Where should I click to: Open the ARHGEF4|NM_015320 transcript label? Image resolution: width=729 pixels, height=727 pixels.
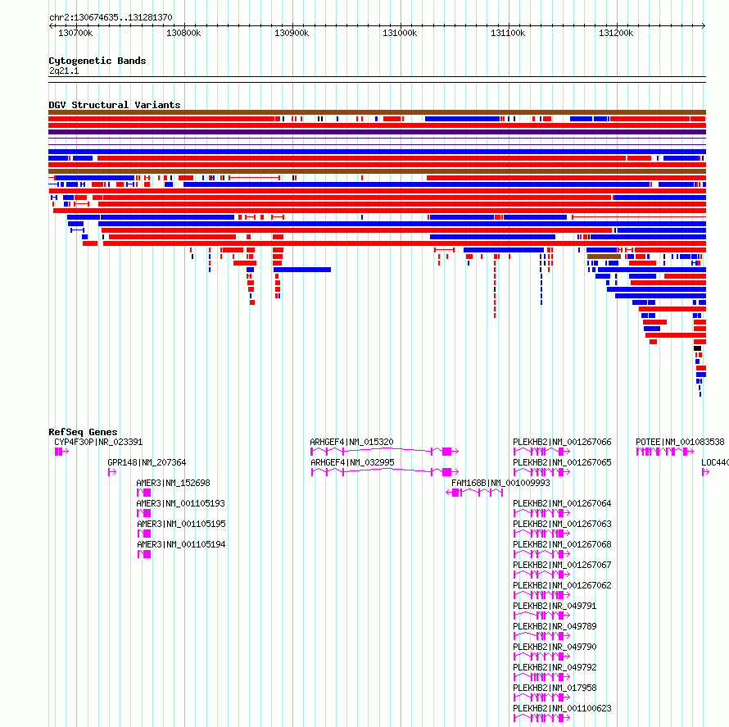pyautogui.click(x=351, y=442)
